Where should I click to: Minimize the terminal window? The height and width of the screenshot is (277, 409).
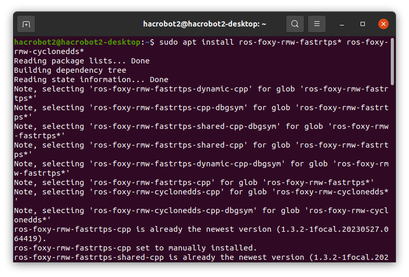342,24
